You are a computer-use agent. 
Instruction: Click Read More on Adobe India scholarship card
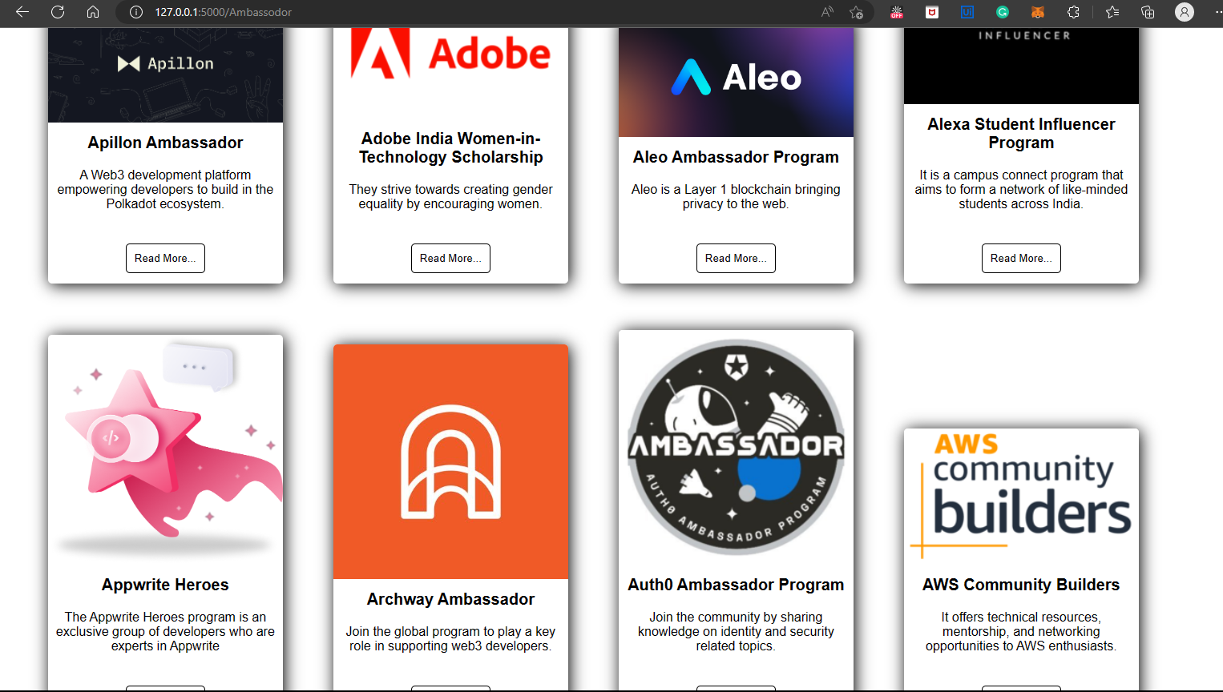click(450, 258)
